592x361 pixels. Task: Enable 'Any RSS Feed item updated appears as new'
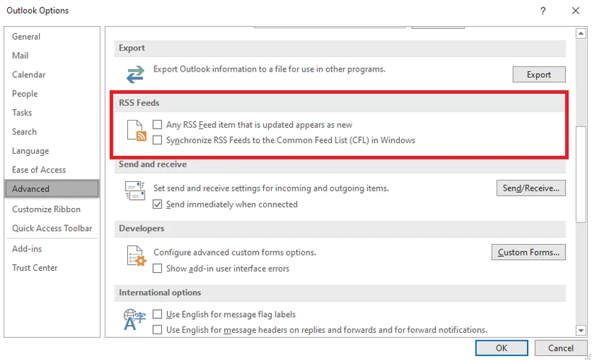[158, 125]
